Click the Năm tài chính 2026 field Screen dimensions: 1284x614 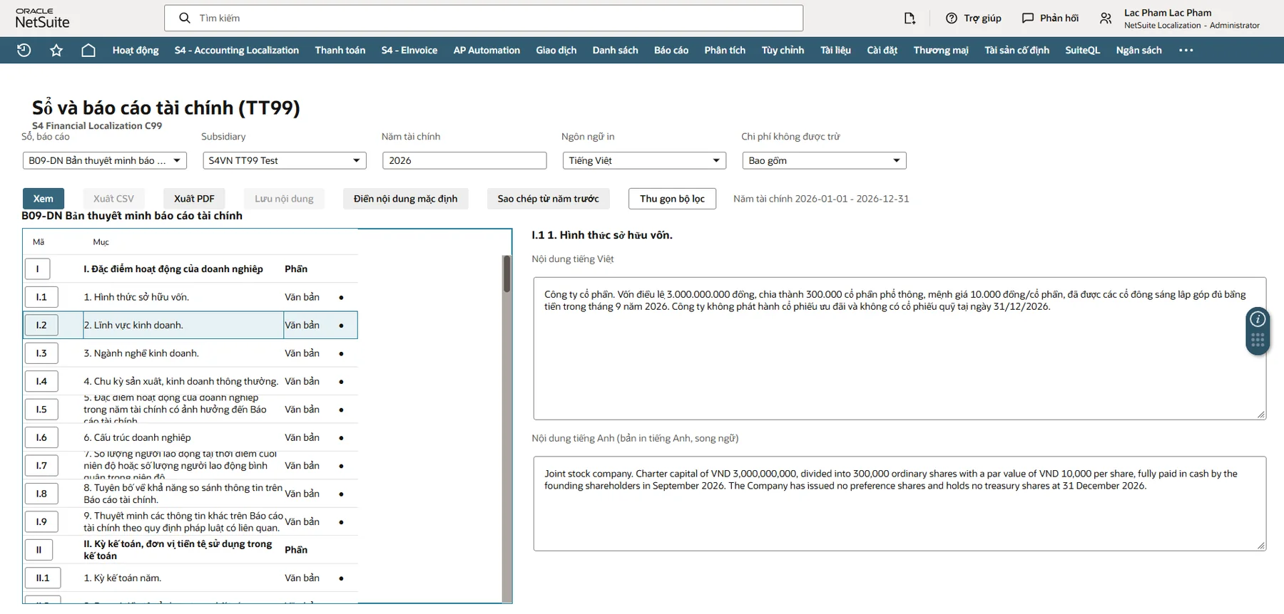[464, 160]
